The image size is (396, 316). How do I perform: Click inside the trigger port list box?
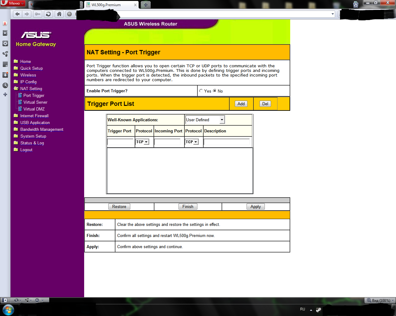tap(180, 170)
